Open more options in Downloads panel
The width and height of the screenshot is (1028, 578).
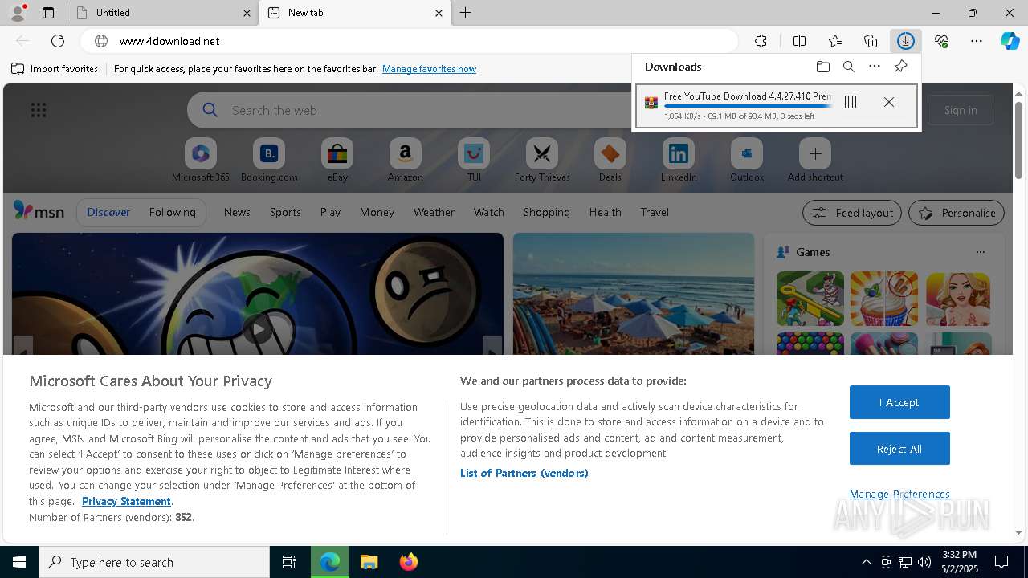point(875,67)
